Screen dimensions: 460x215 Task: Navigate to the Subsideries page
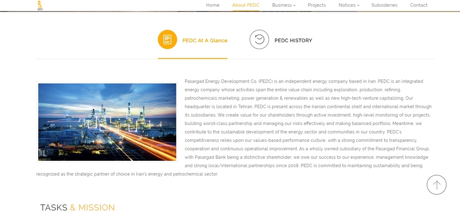tap(384, 5)
